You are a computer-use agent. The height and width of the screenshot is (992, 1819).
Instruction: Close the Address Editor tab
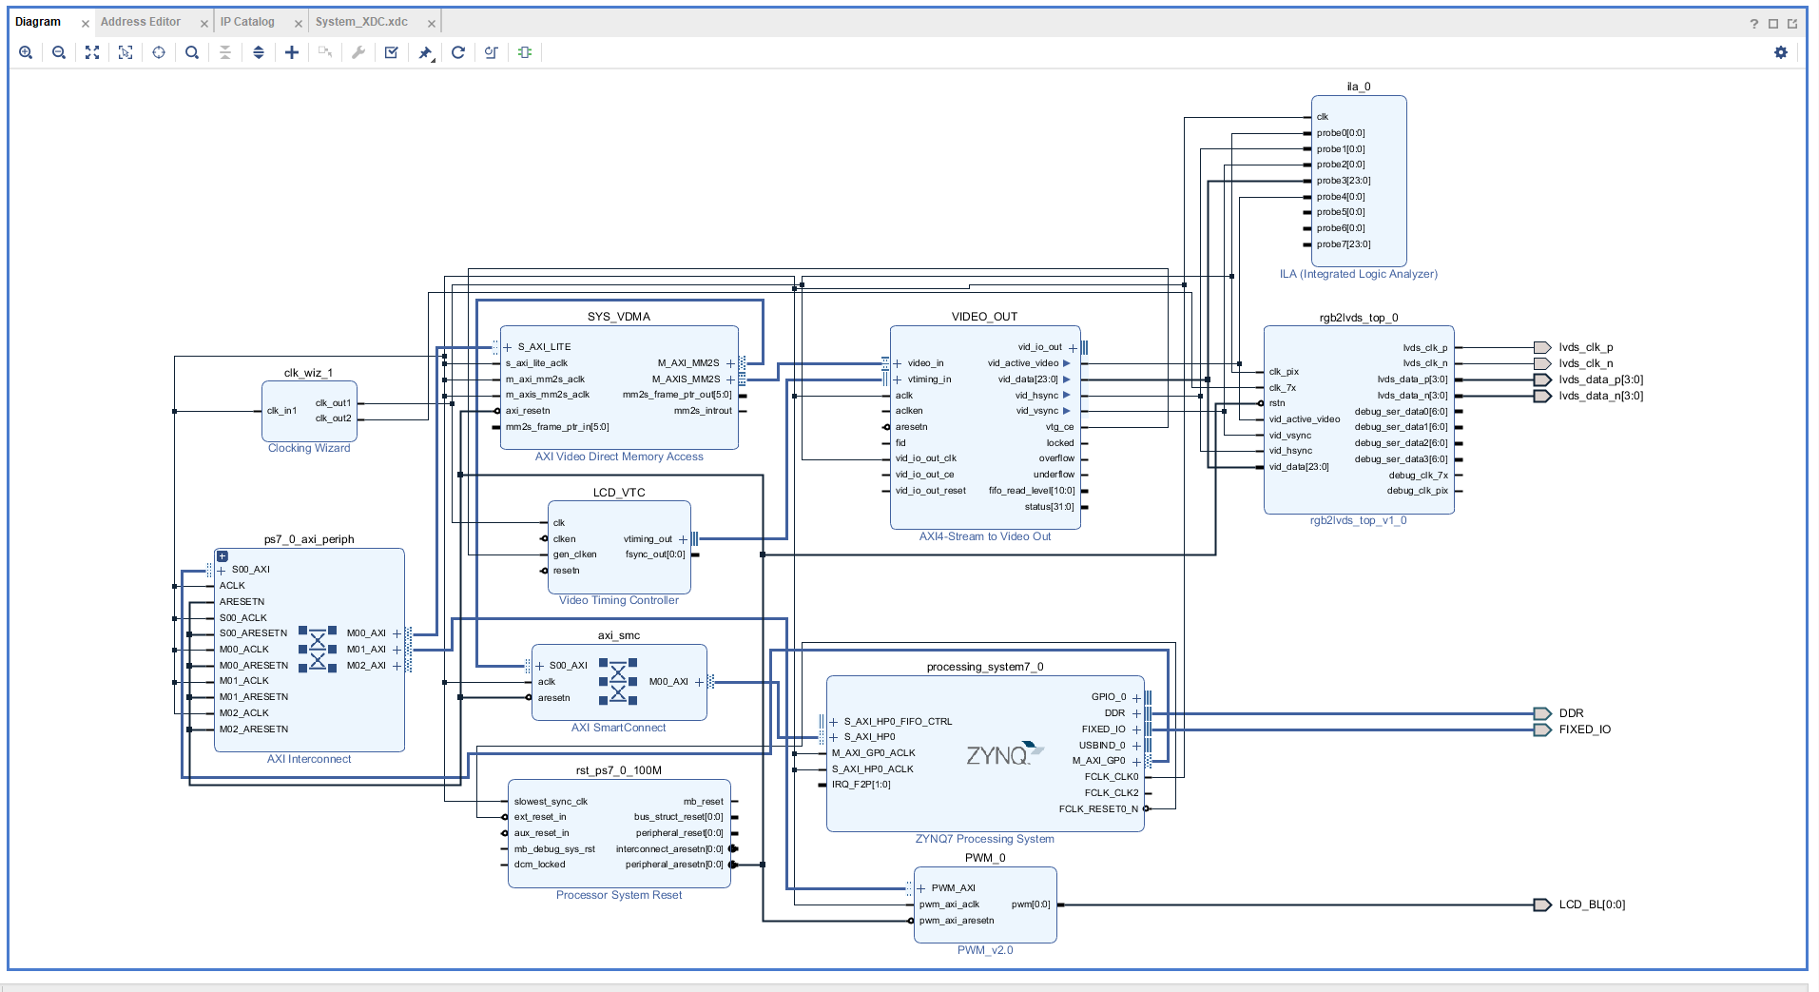coord(204,24)
